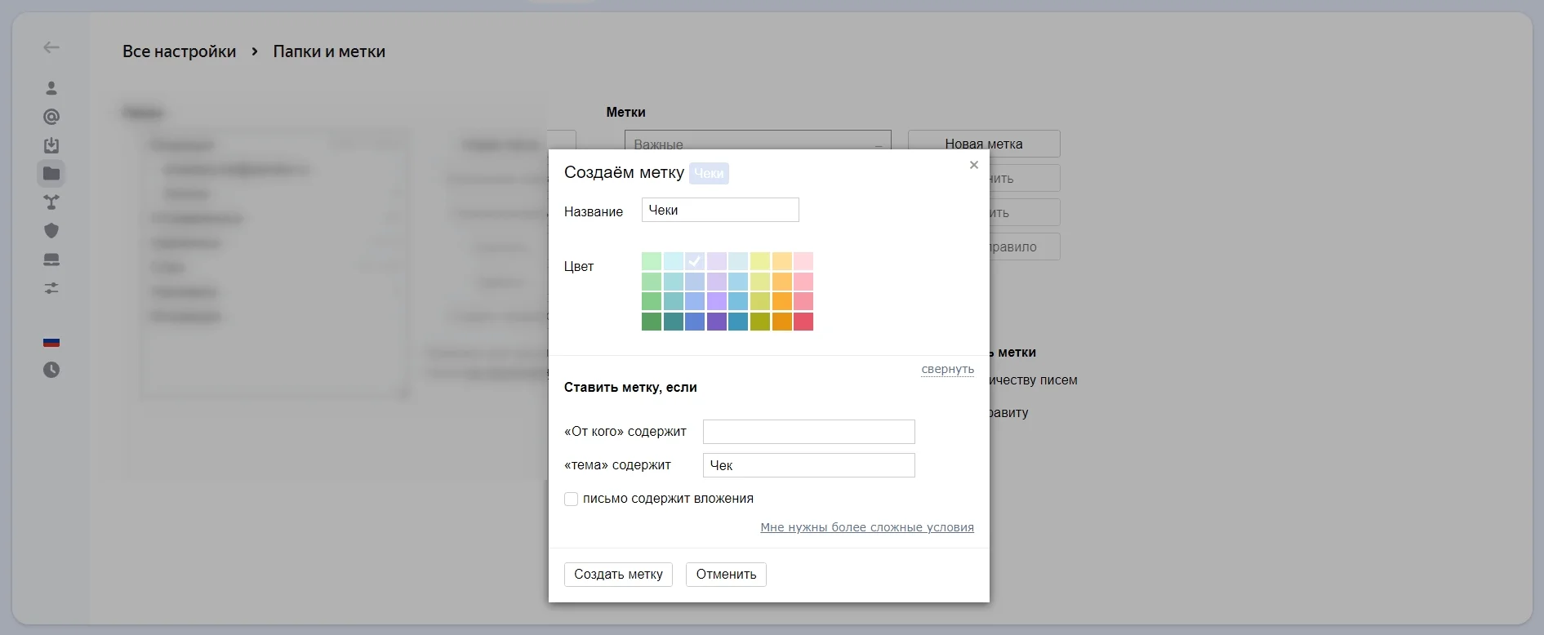Pick the dark red color swatch
This screenshot has height=635, width=1544.
[x=803, y=322]
